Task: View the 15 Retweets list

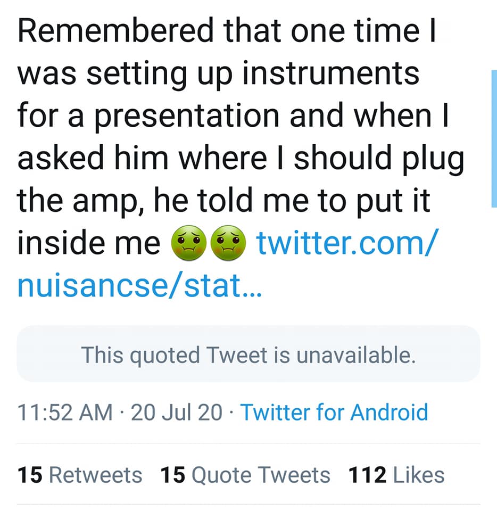Action: [x=80, y=475]
